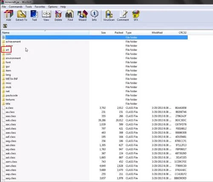This screenshot has height=182, width=213.
Task: Open the Commands menu
Action: pos(16,7)
